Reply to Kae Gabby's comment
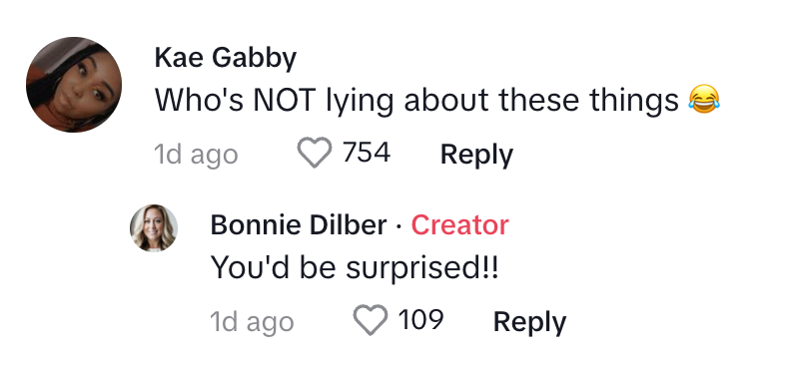 [x=476, y=155]
